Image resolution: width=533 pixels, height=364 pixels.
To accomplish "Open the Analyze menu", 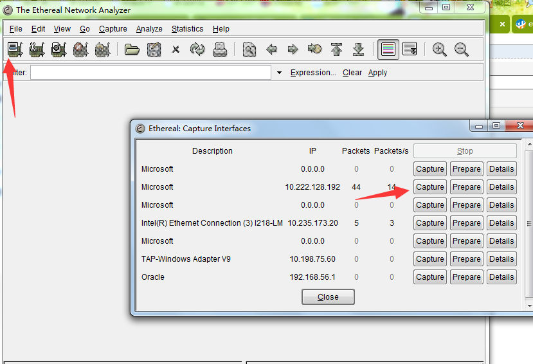I will [149, 29].
